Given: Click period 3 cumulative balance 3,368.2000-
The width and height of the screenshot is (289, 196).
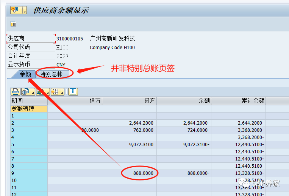Looking at the screenshot, I should coord(251,130).
